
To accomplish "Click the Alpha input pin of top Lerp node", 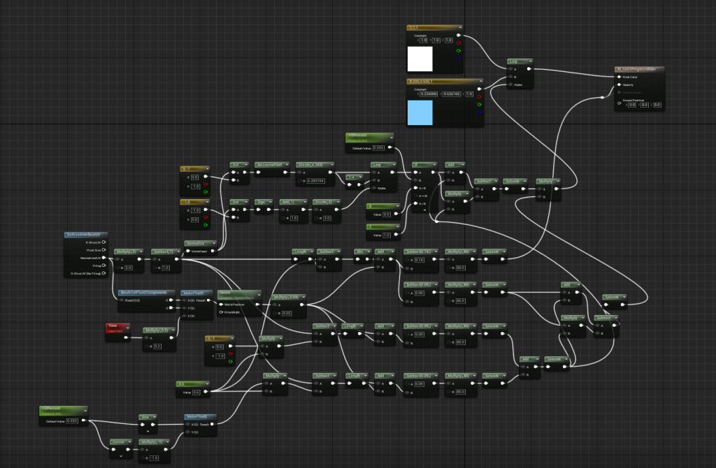I will 510,85.
